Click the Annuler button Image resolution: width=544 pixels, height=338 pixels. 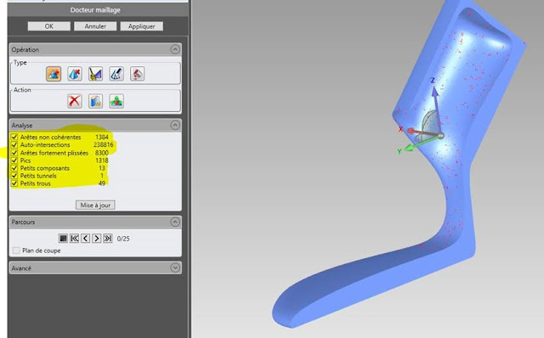click(x=95, y=26)
